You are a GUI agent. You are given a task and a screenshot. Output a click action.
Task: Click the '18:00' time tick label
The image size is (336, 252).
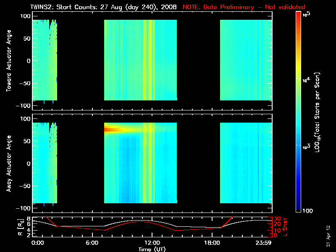[212, 243]
